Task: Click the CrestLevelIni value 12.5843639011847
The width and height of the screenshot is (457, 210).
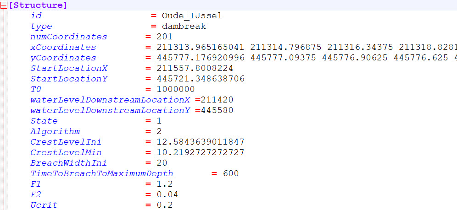Action: coord(201,142)
